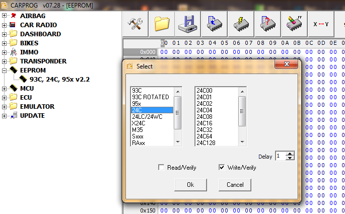Select 24C16 chip model
This screenshot has width=345, height=214.
click(x=217, y=123)
